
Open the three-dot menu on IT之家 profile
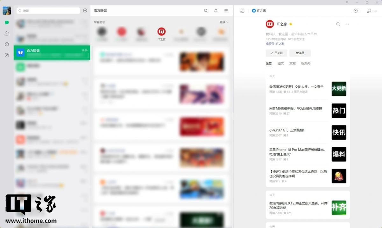(x=347, y=24)
